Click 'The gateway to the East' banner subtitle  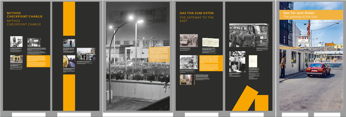300,17
